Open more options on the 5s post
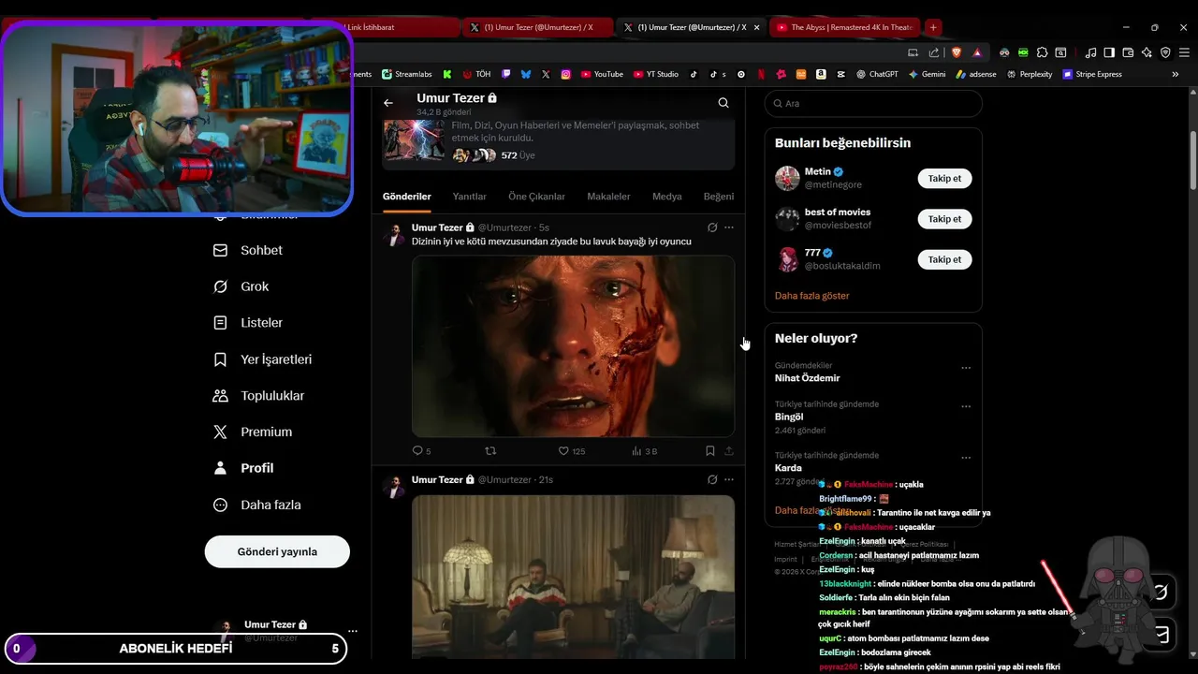Screen dimensions: 1198x674 tap(729, 227)
